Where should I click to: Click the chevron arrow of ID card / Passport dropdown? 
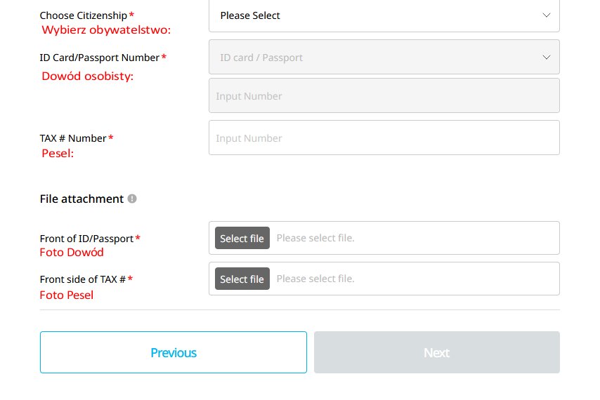click(x=547, y=58)
